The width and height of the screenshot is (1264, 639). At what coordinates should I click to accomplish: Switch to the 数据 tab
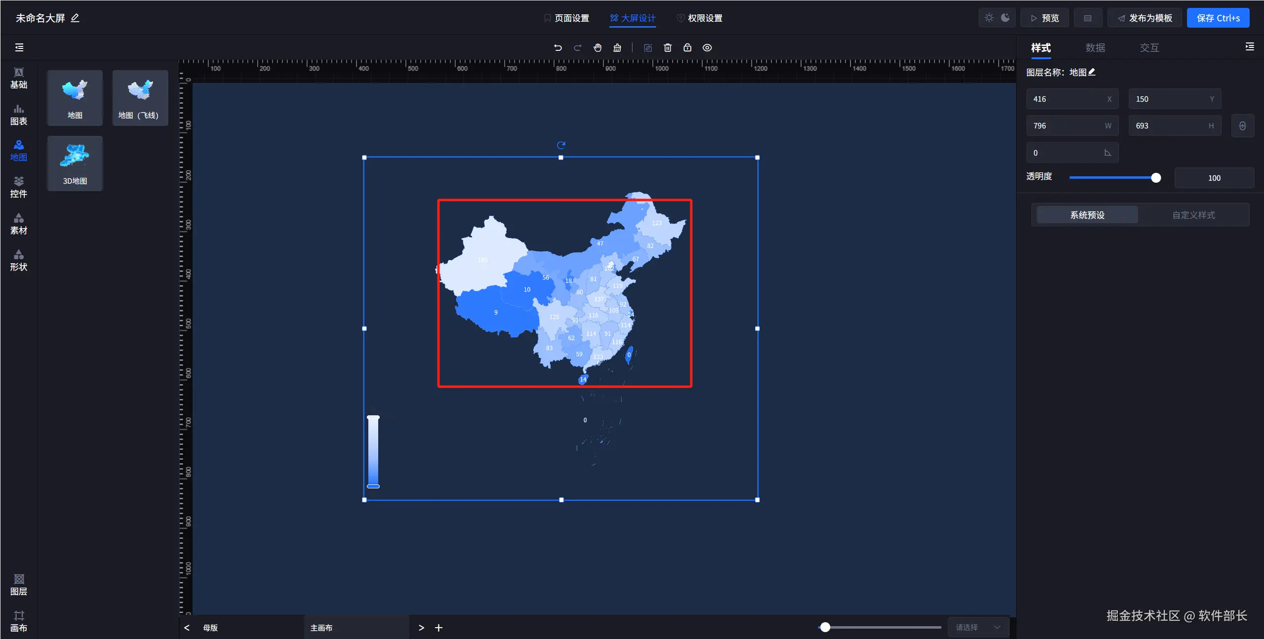pyautogui.click(x=1095, y=48)
